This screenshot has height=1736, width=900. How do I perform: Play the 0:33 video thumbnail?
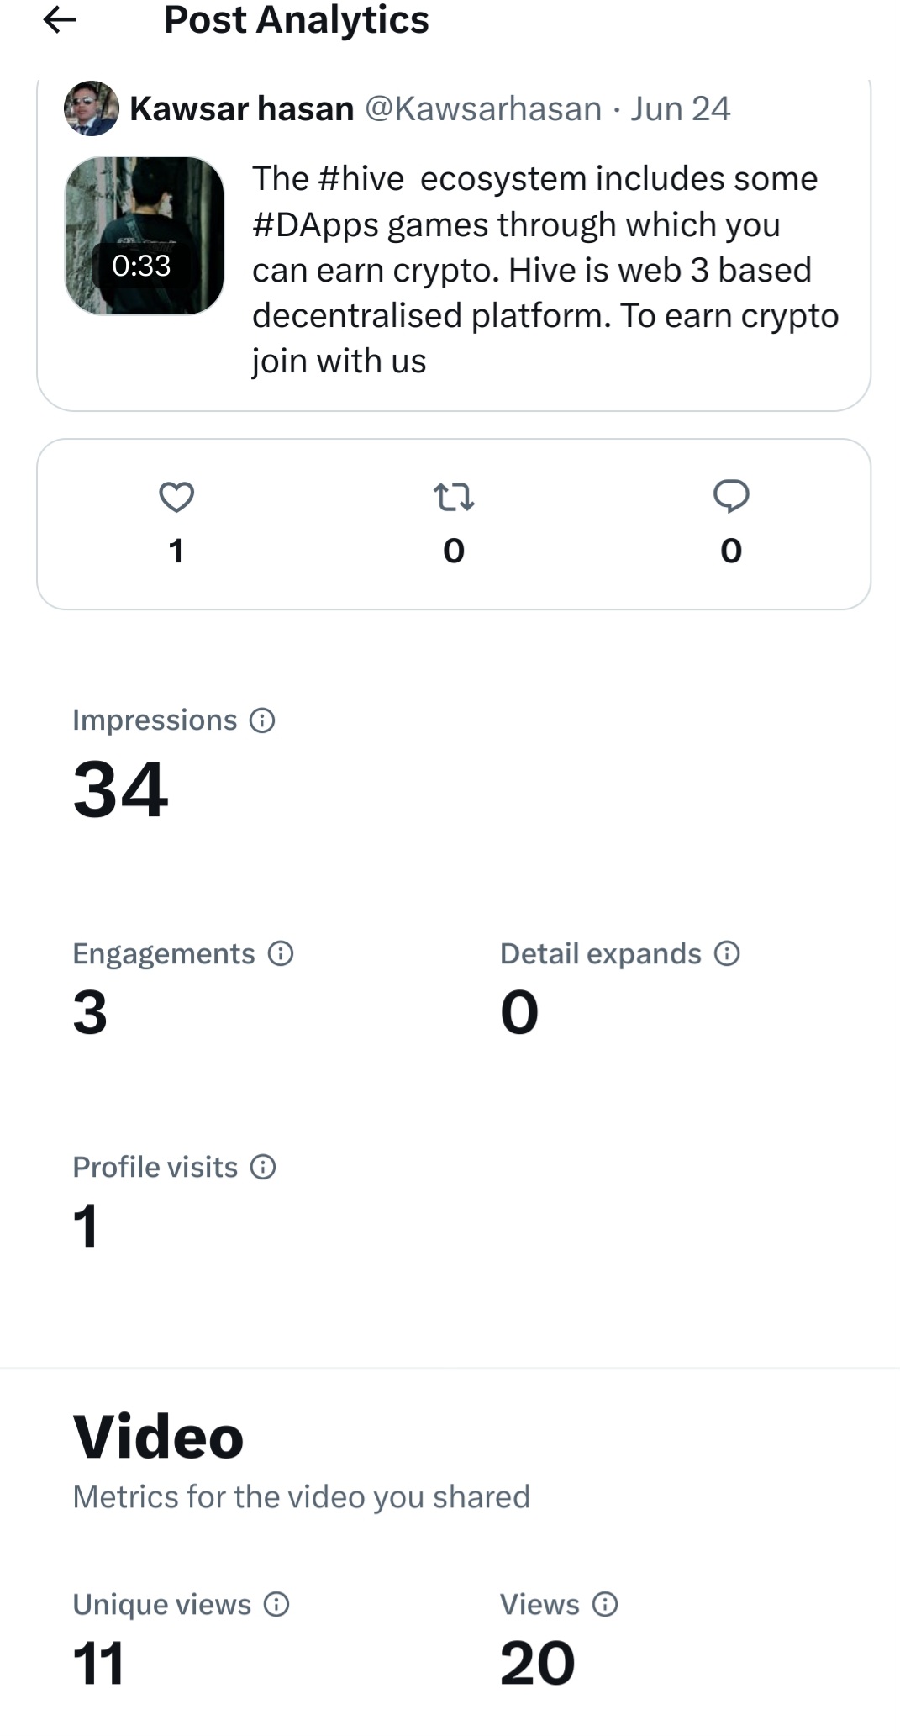pyautogui.click(x=145, y=236)
